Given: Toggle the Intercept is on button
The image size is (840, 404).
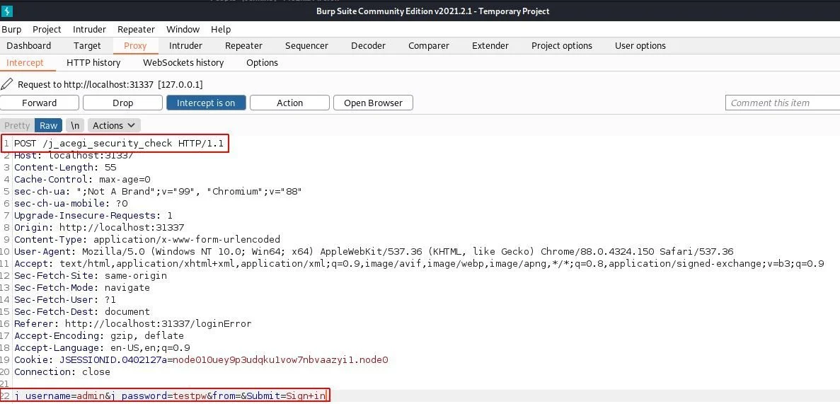Looking at the screenshot, I should [206, 103].
